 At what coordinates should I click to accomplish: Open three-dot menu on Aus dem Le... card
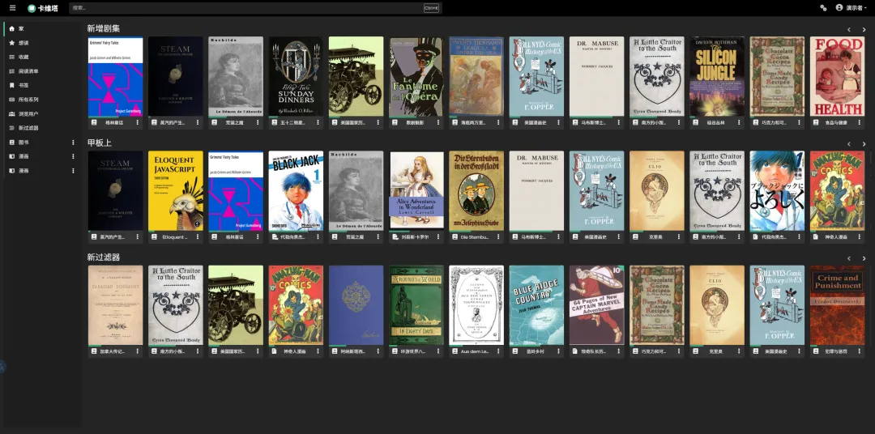click(498, 351)
